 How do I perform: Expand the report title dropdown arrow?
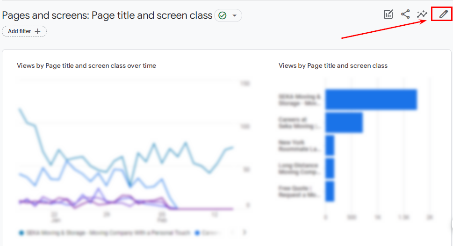pos(235,15)
